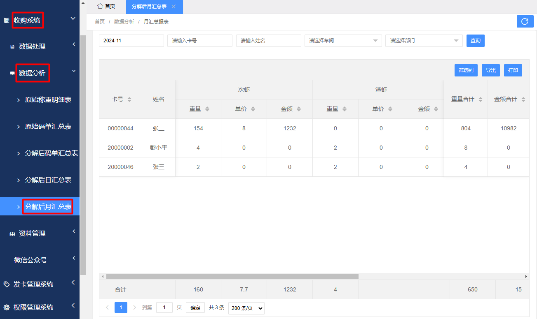Viewport: 537px width, 319px height.
Task: Click the 打印 button
Action: click(513, 70)
